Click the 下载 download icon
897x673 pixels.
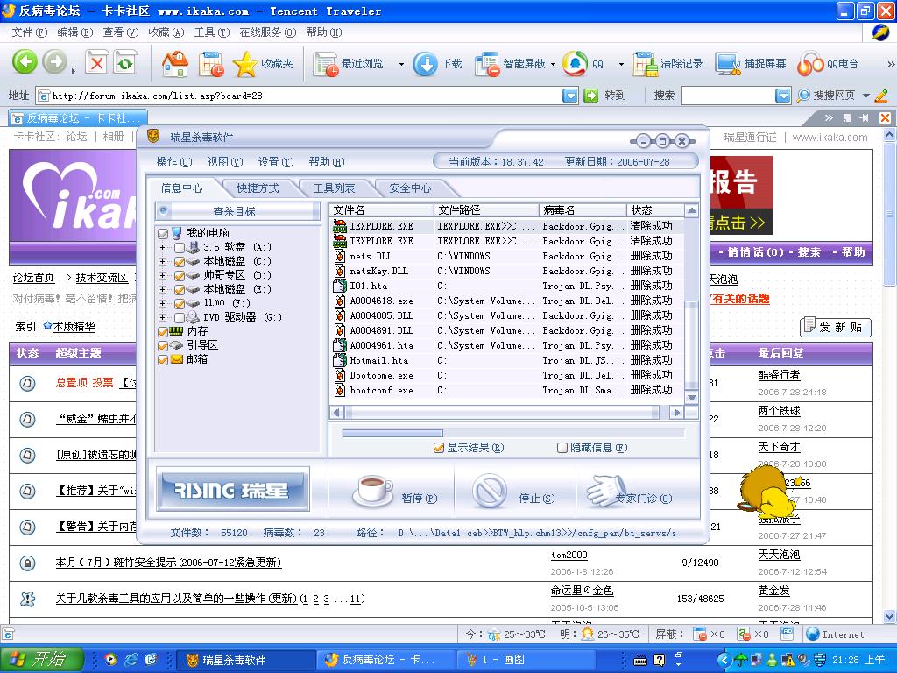(x=425, y=64)
